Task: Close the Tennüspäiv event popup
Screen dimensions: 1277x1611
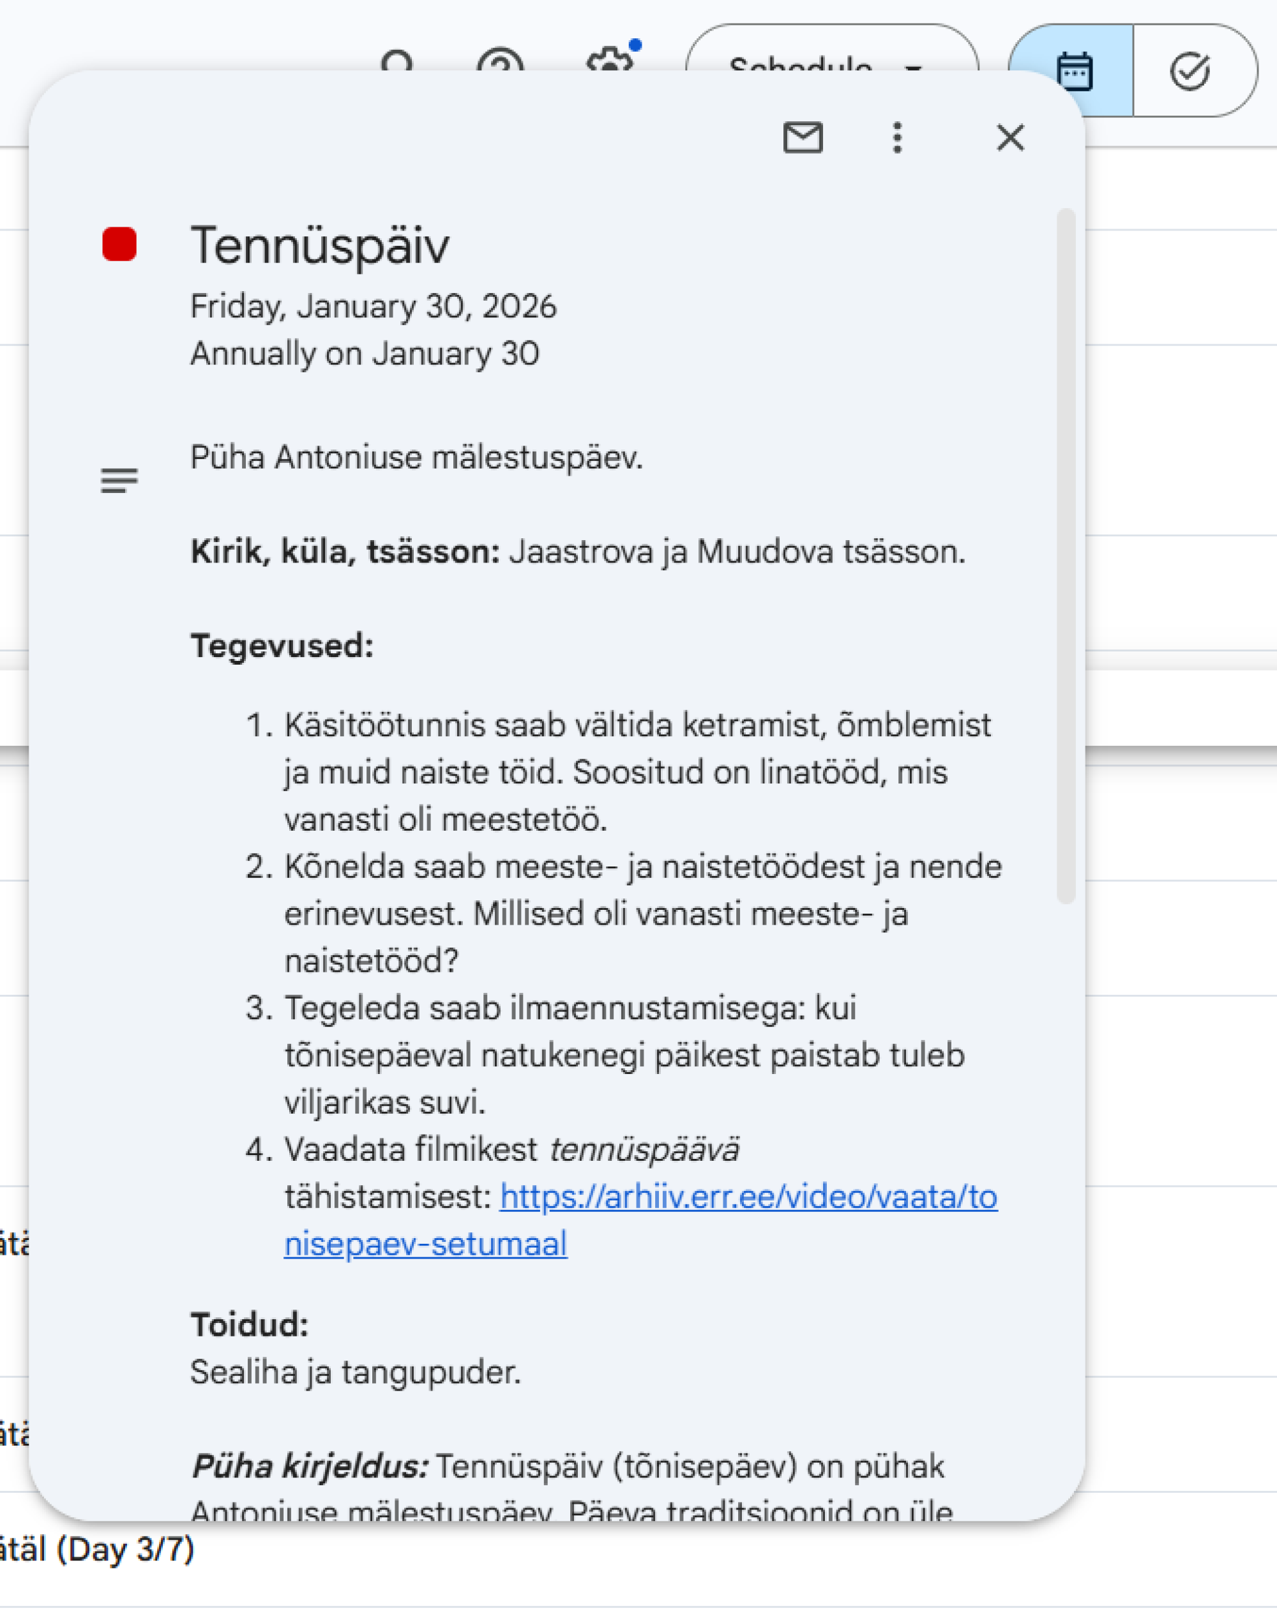Action: point(1009,137)
